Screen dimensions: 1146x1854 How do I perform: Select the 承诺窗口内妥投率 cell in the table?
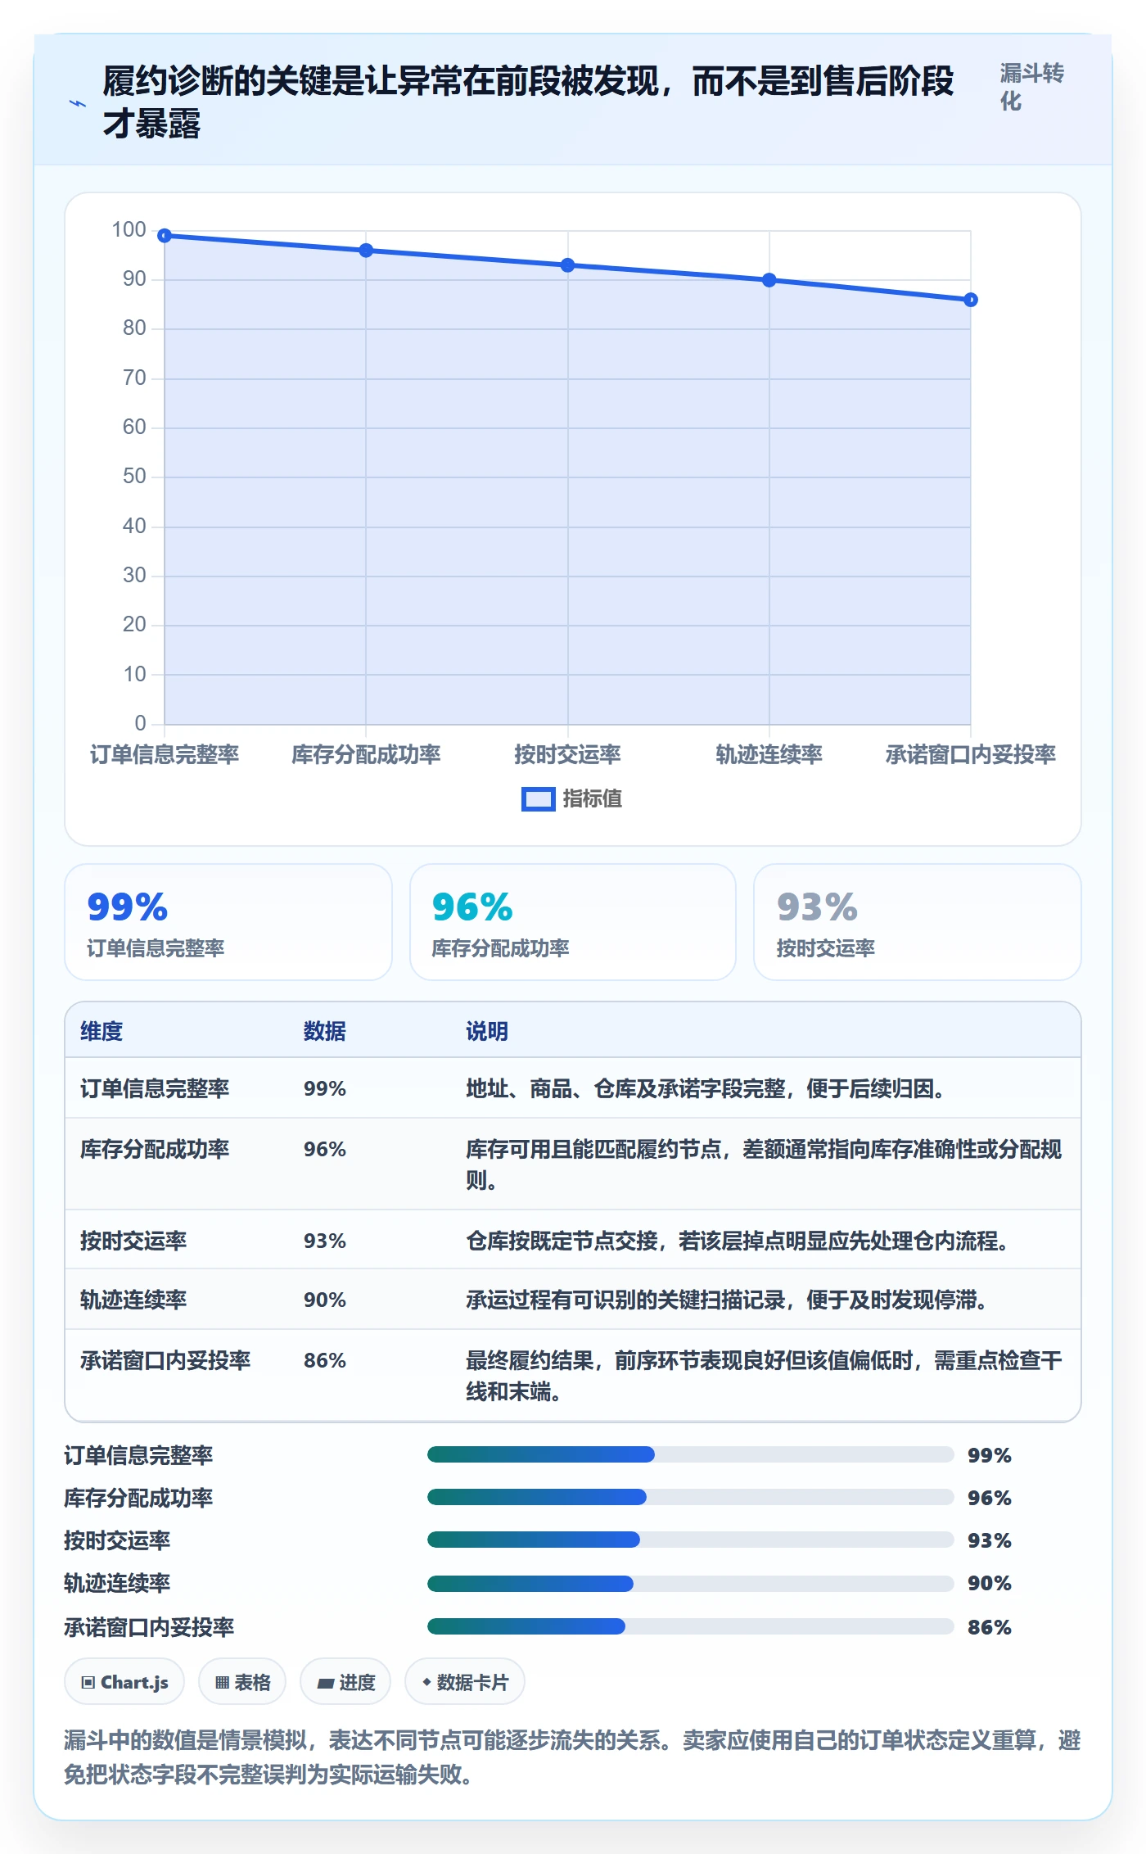point(165,1360)
